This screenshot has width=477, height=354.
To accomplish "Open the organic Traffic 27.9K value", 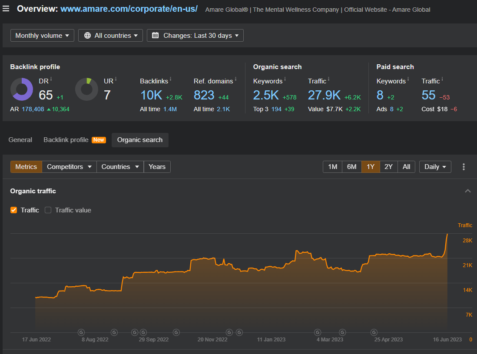I will coord(324,95).
